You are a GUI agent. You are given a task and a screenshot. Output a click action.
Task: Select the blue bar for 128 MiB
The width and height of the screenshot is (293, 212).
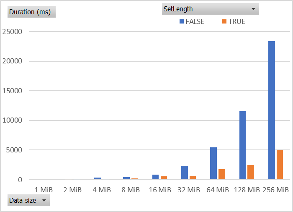pos(242,145)
